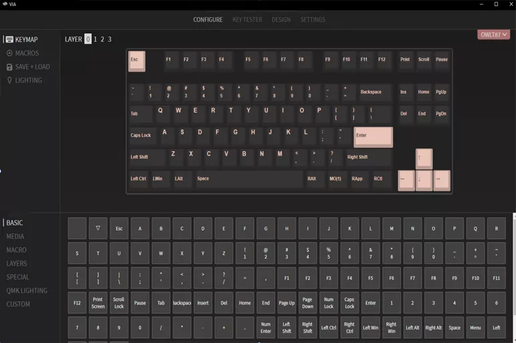Select the Space bar on keyboard layout
Viewport: 516px width, 343px height.
249,180
